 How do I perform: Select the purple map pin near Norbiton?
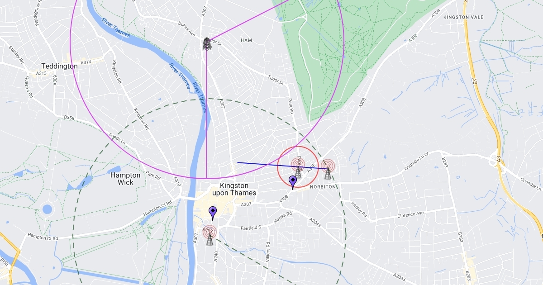(293, 183)
